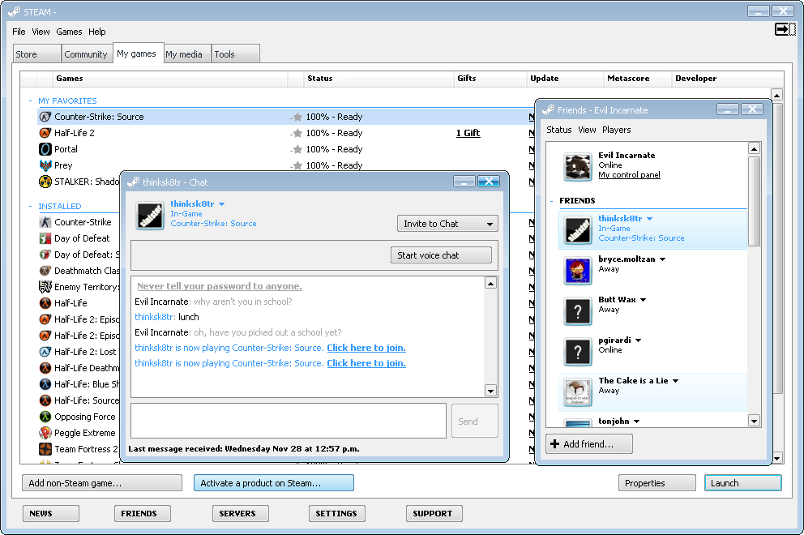Viewport: 804px width, 535px height.
Task: Open pgirardi friend options arrow
Action: click(639, 340)
